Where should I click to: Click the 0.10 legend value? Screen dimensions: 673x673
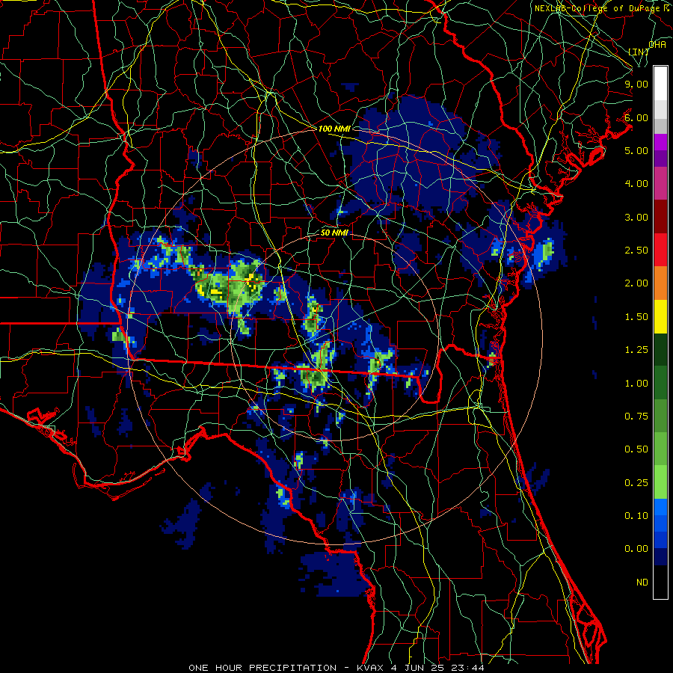(x=636, y=516)
